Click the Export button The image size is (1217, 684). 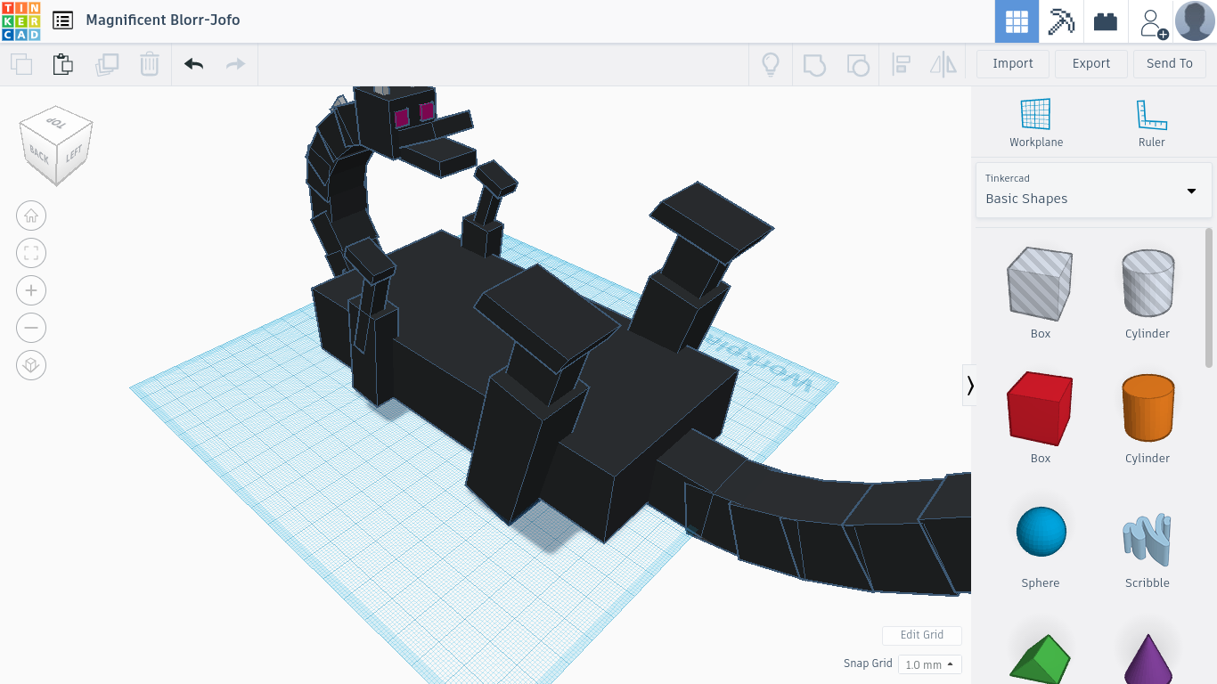pos(1091,63)
